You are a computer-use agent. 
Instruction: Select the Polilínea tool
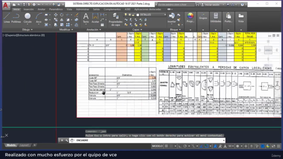tap(16, 18)
